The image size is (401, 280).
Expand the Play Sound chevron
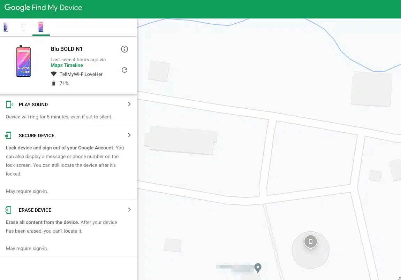(129, 104)
